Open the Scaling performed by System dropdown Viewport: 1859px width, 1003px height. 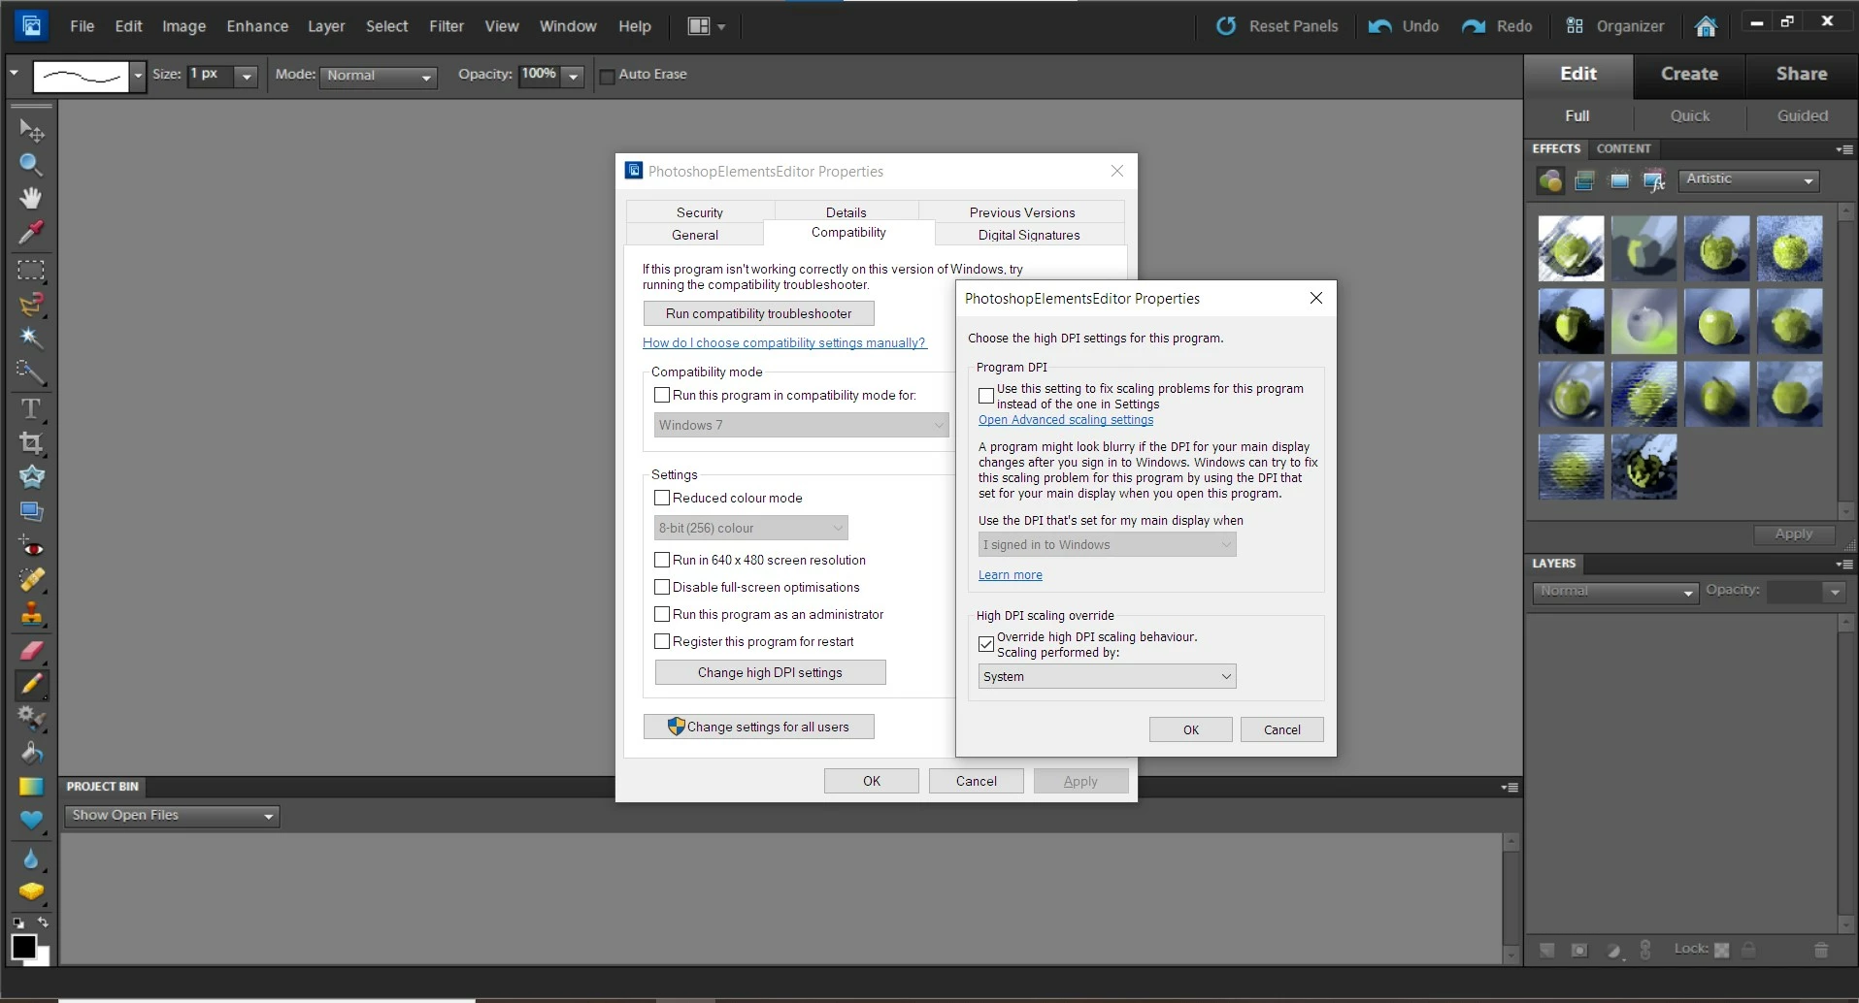(x=1107, y=676)
